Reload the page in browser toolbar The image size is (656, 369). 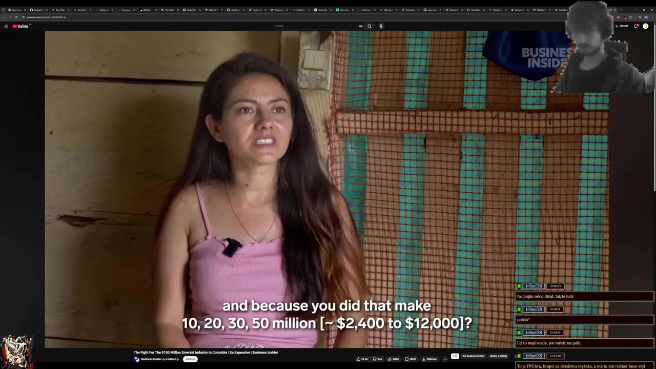click(16, 17)
